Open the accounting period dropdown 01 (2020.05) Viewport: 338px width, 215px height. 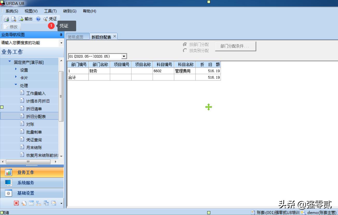tap(124, 56)
